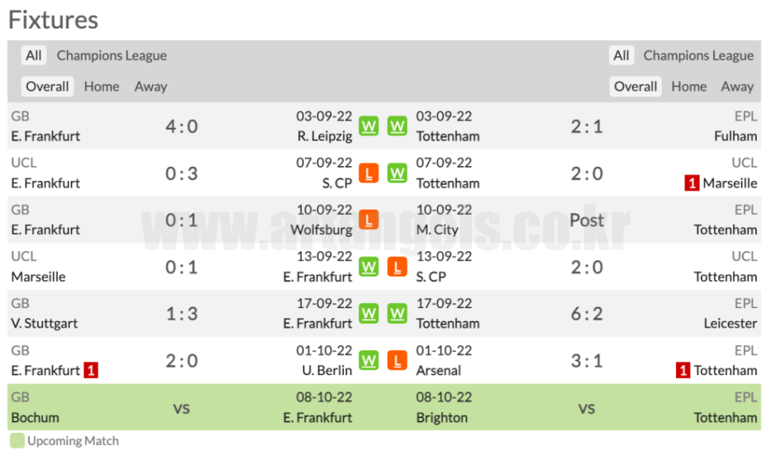
Task: Open the Fulham team link
Action: [x=735, y=136]
